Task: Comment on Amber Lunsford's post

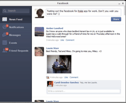Action: (70, 40)
